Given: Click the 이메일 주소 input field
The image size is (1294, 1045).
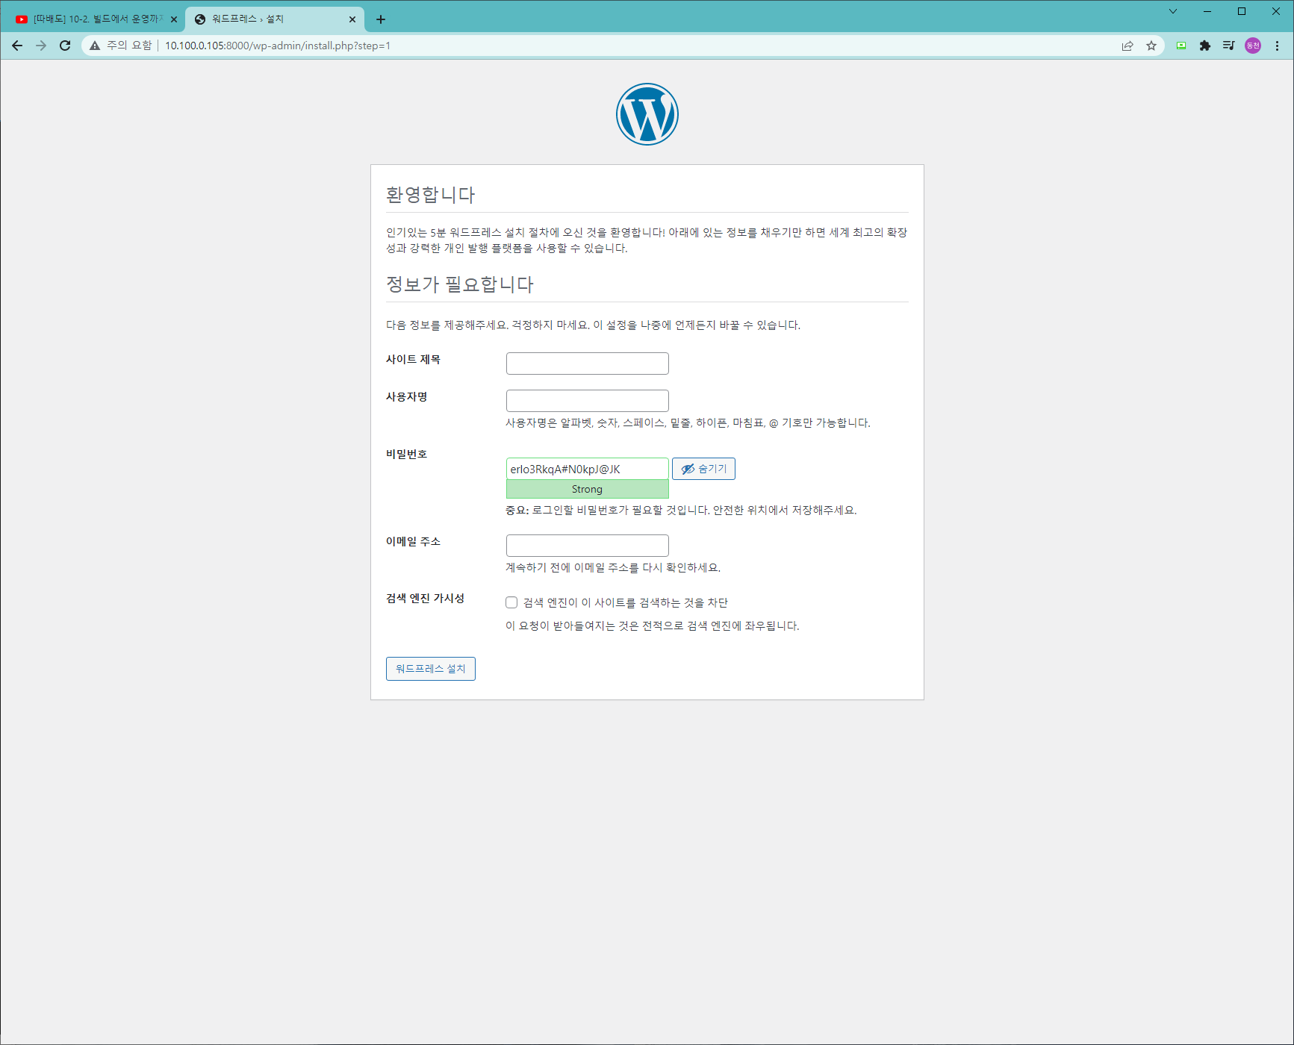Looking at the screenshot, I should tap(588, 546).
